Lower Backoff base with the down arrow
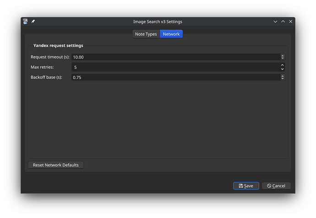The height and width of the screenshot is (218, 316). click(x=283, y=79)
